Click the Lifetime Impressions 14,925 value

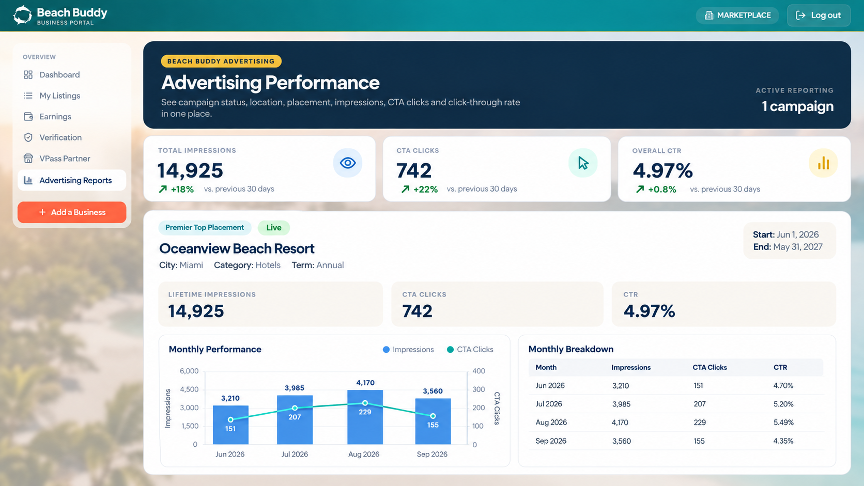196,311
